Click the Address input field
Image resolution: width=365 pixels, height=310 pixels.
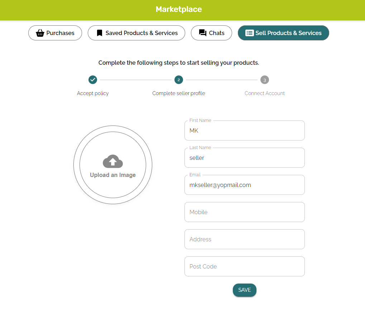(245, 240)
